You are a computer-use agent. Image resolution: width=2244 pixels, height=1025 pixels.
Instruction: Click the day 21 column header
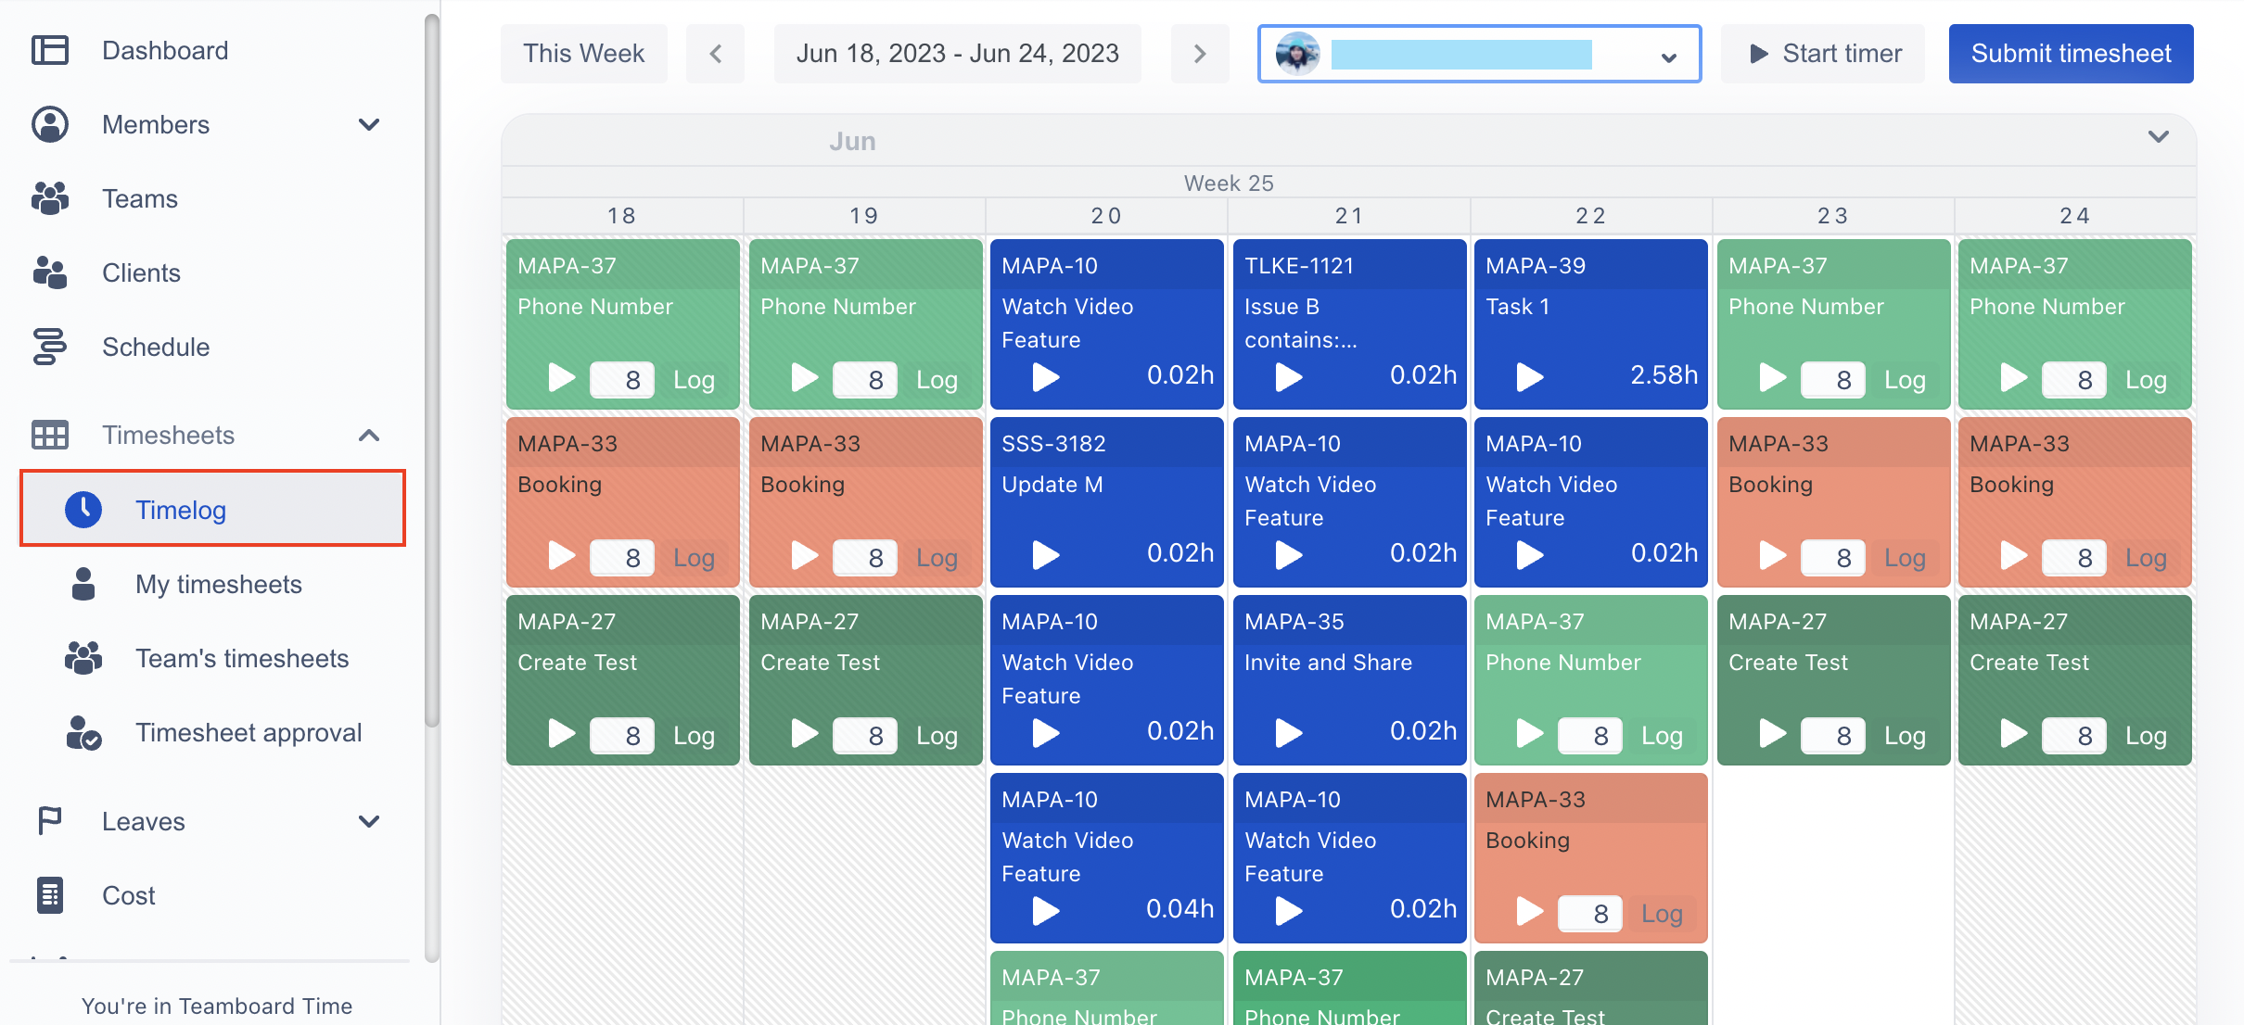click(1349, 216)
